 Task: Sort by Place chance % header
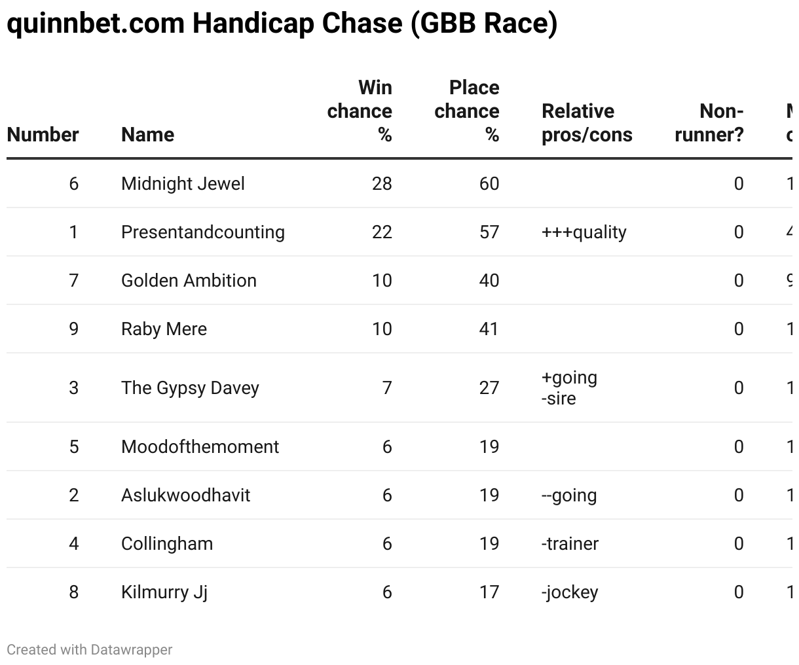point(467,111)
